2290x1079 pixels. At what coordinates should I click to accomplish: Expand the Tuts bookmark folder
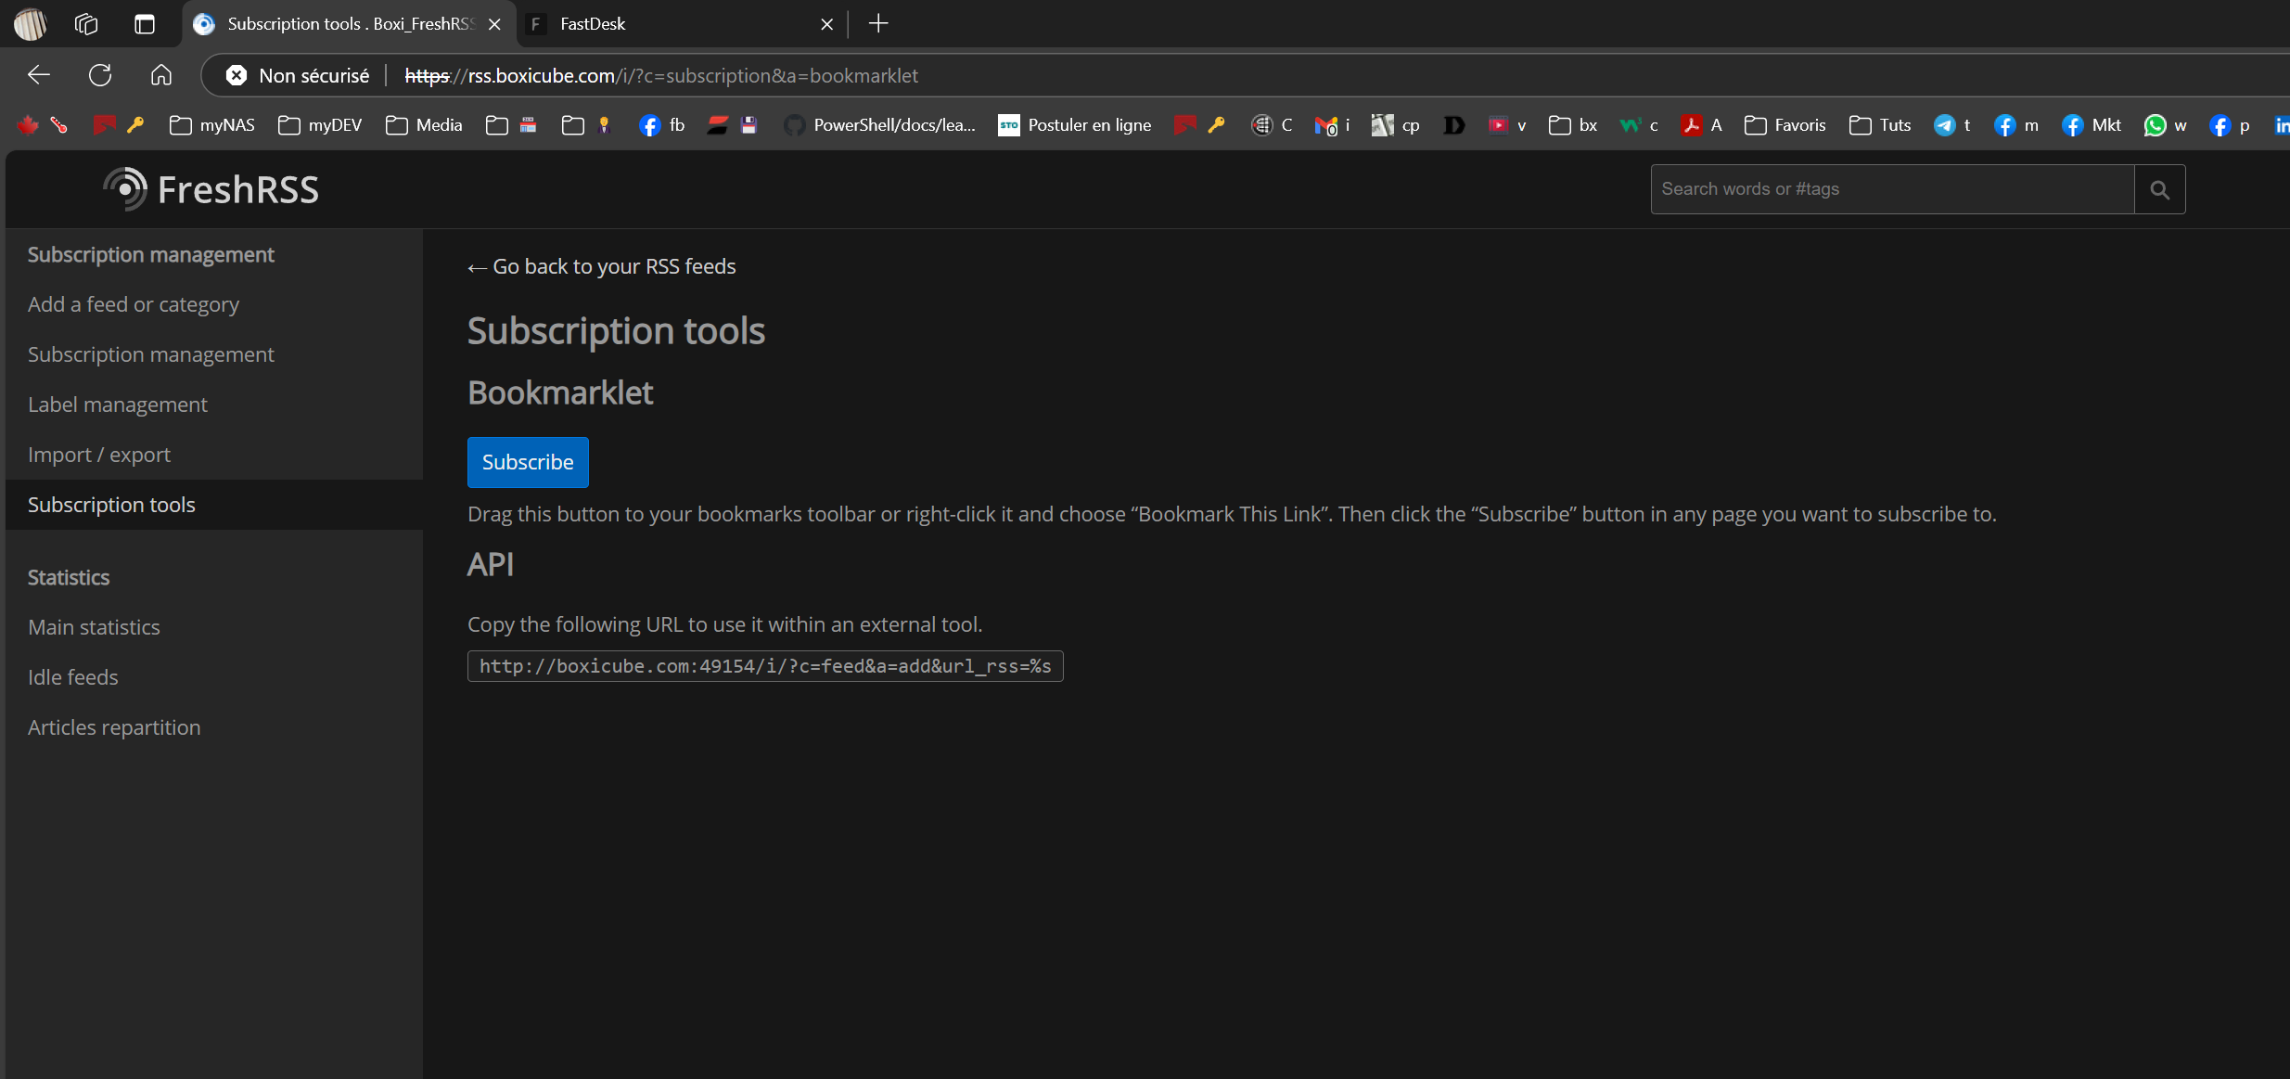(x=1879, y=125)
